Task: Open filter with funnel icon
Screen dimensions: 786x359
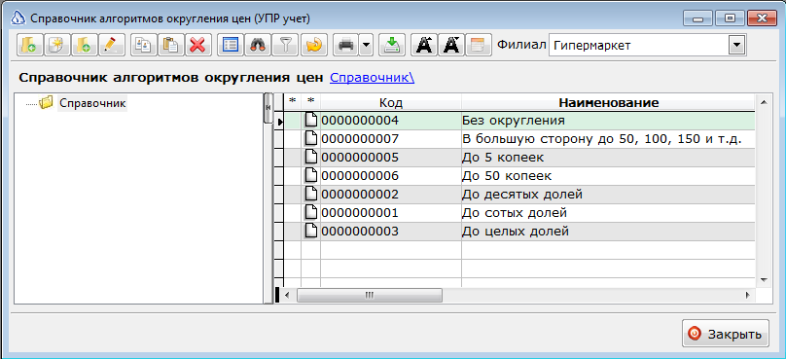Action: (284, 45)
